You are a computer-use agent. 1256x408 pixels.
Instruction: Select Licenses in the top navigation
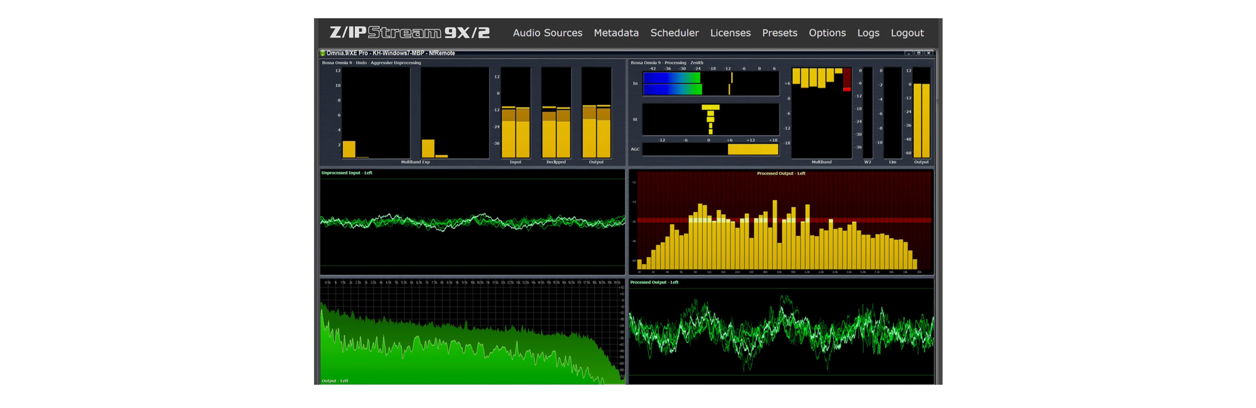point(730,33)
